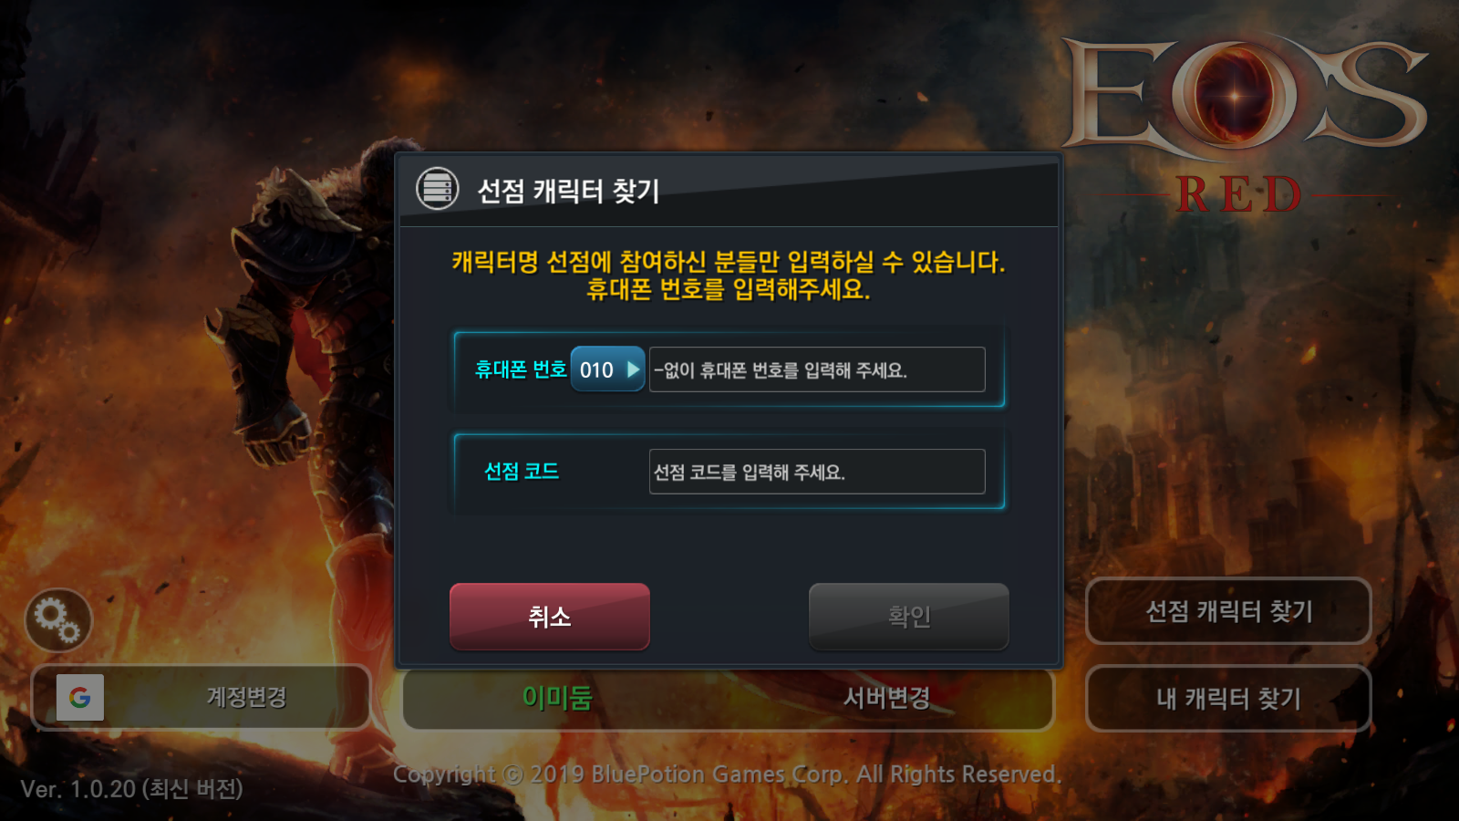Click the green 이미둠 server name

point(557,698)
